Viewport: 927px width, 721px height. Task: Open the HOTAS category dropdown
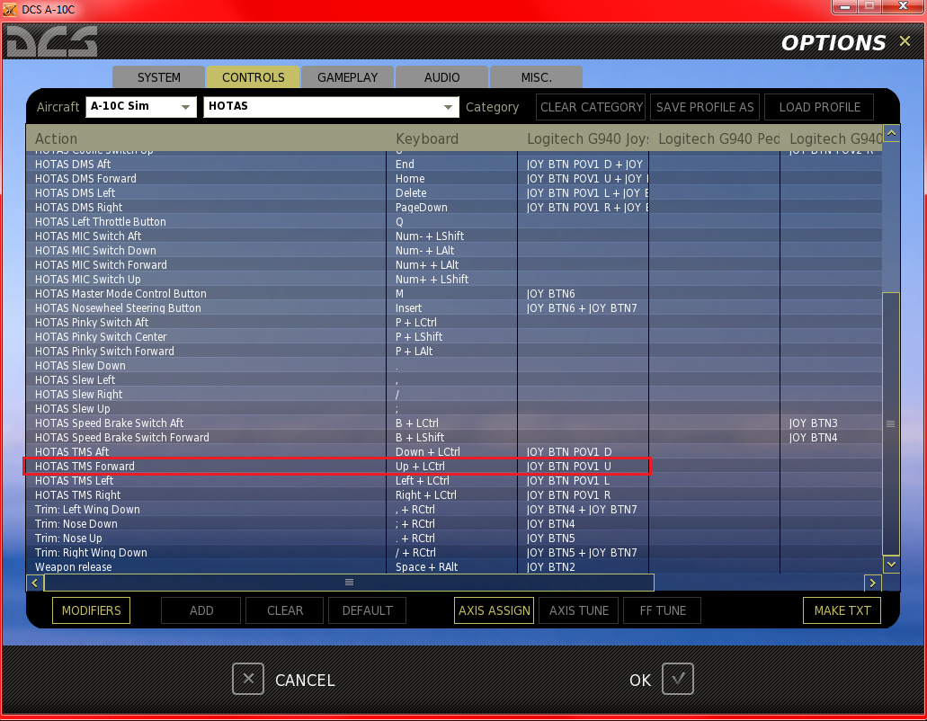[x=331, y=107]
